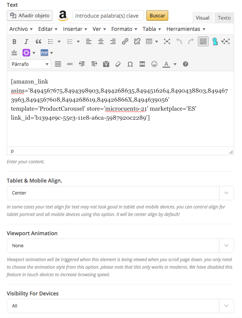Screen dimensions: 242x318
Task: Open the Archivo menu
Action: click(x=21, y=29)
